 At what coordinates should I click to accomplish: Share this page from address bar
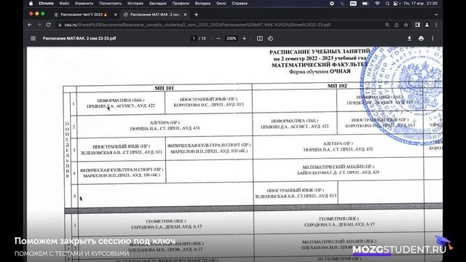coord(396,25)
